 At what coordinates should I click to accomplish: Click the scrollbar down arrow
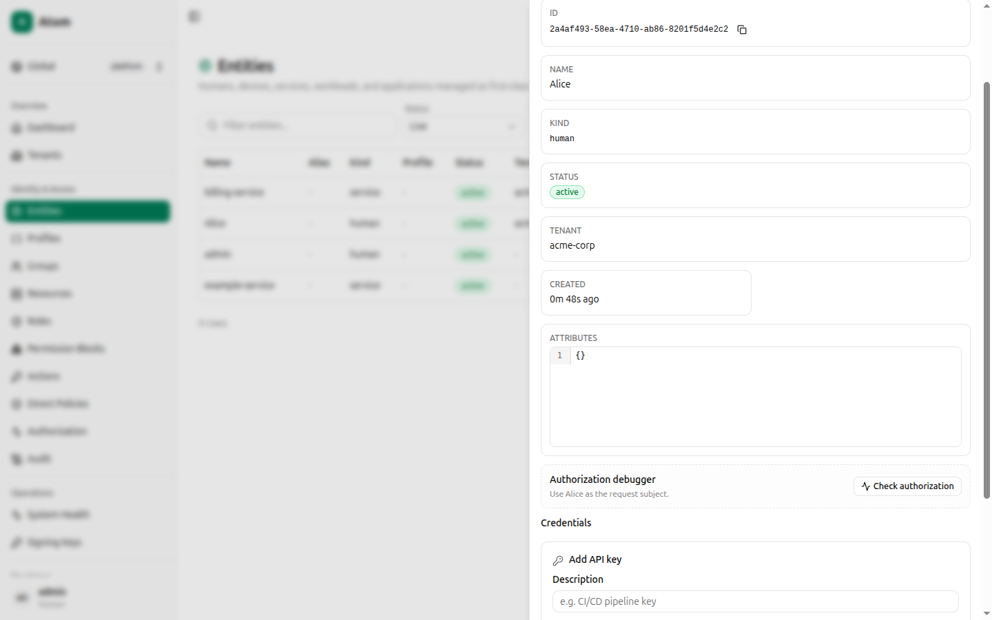[986, 613]
